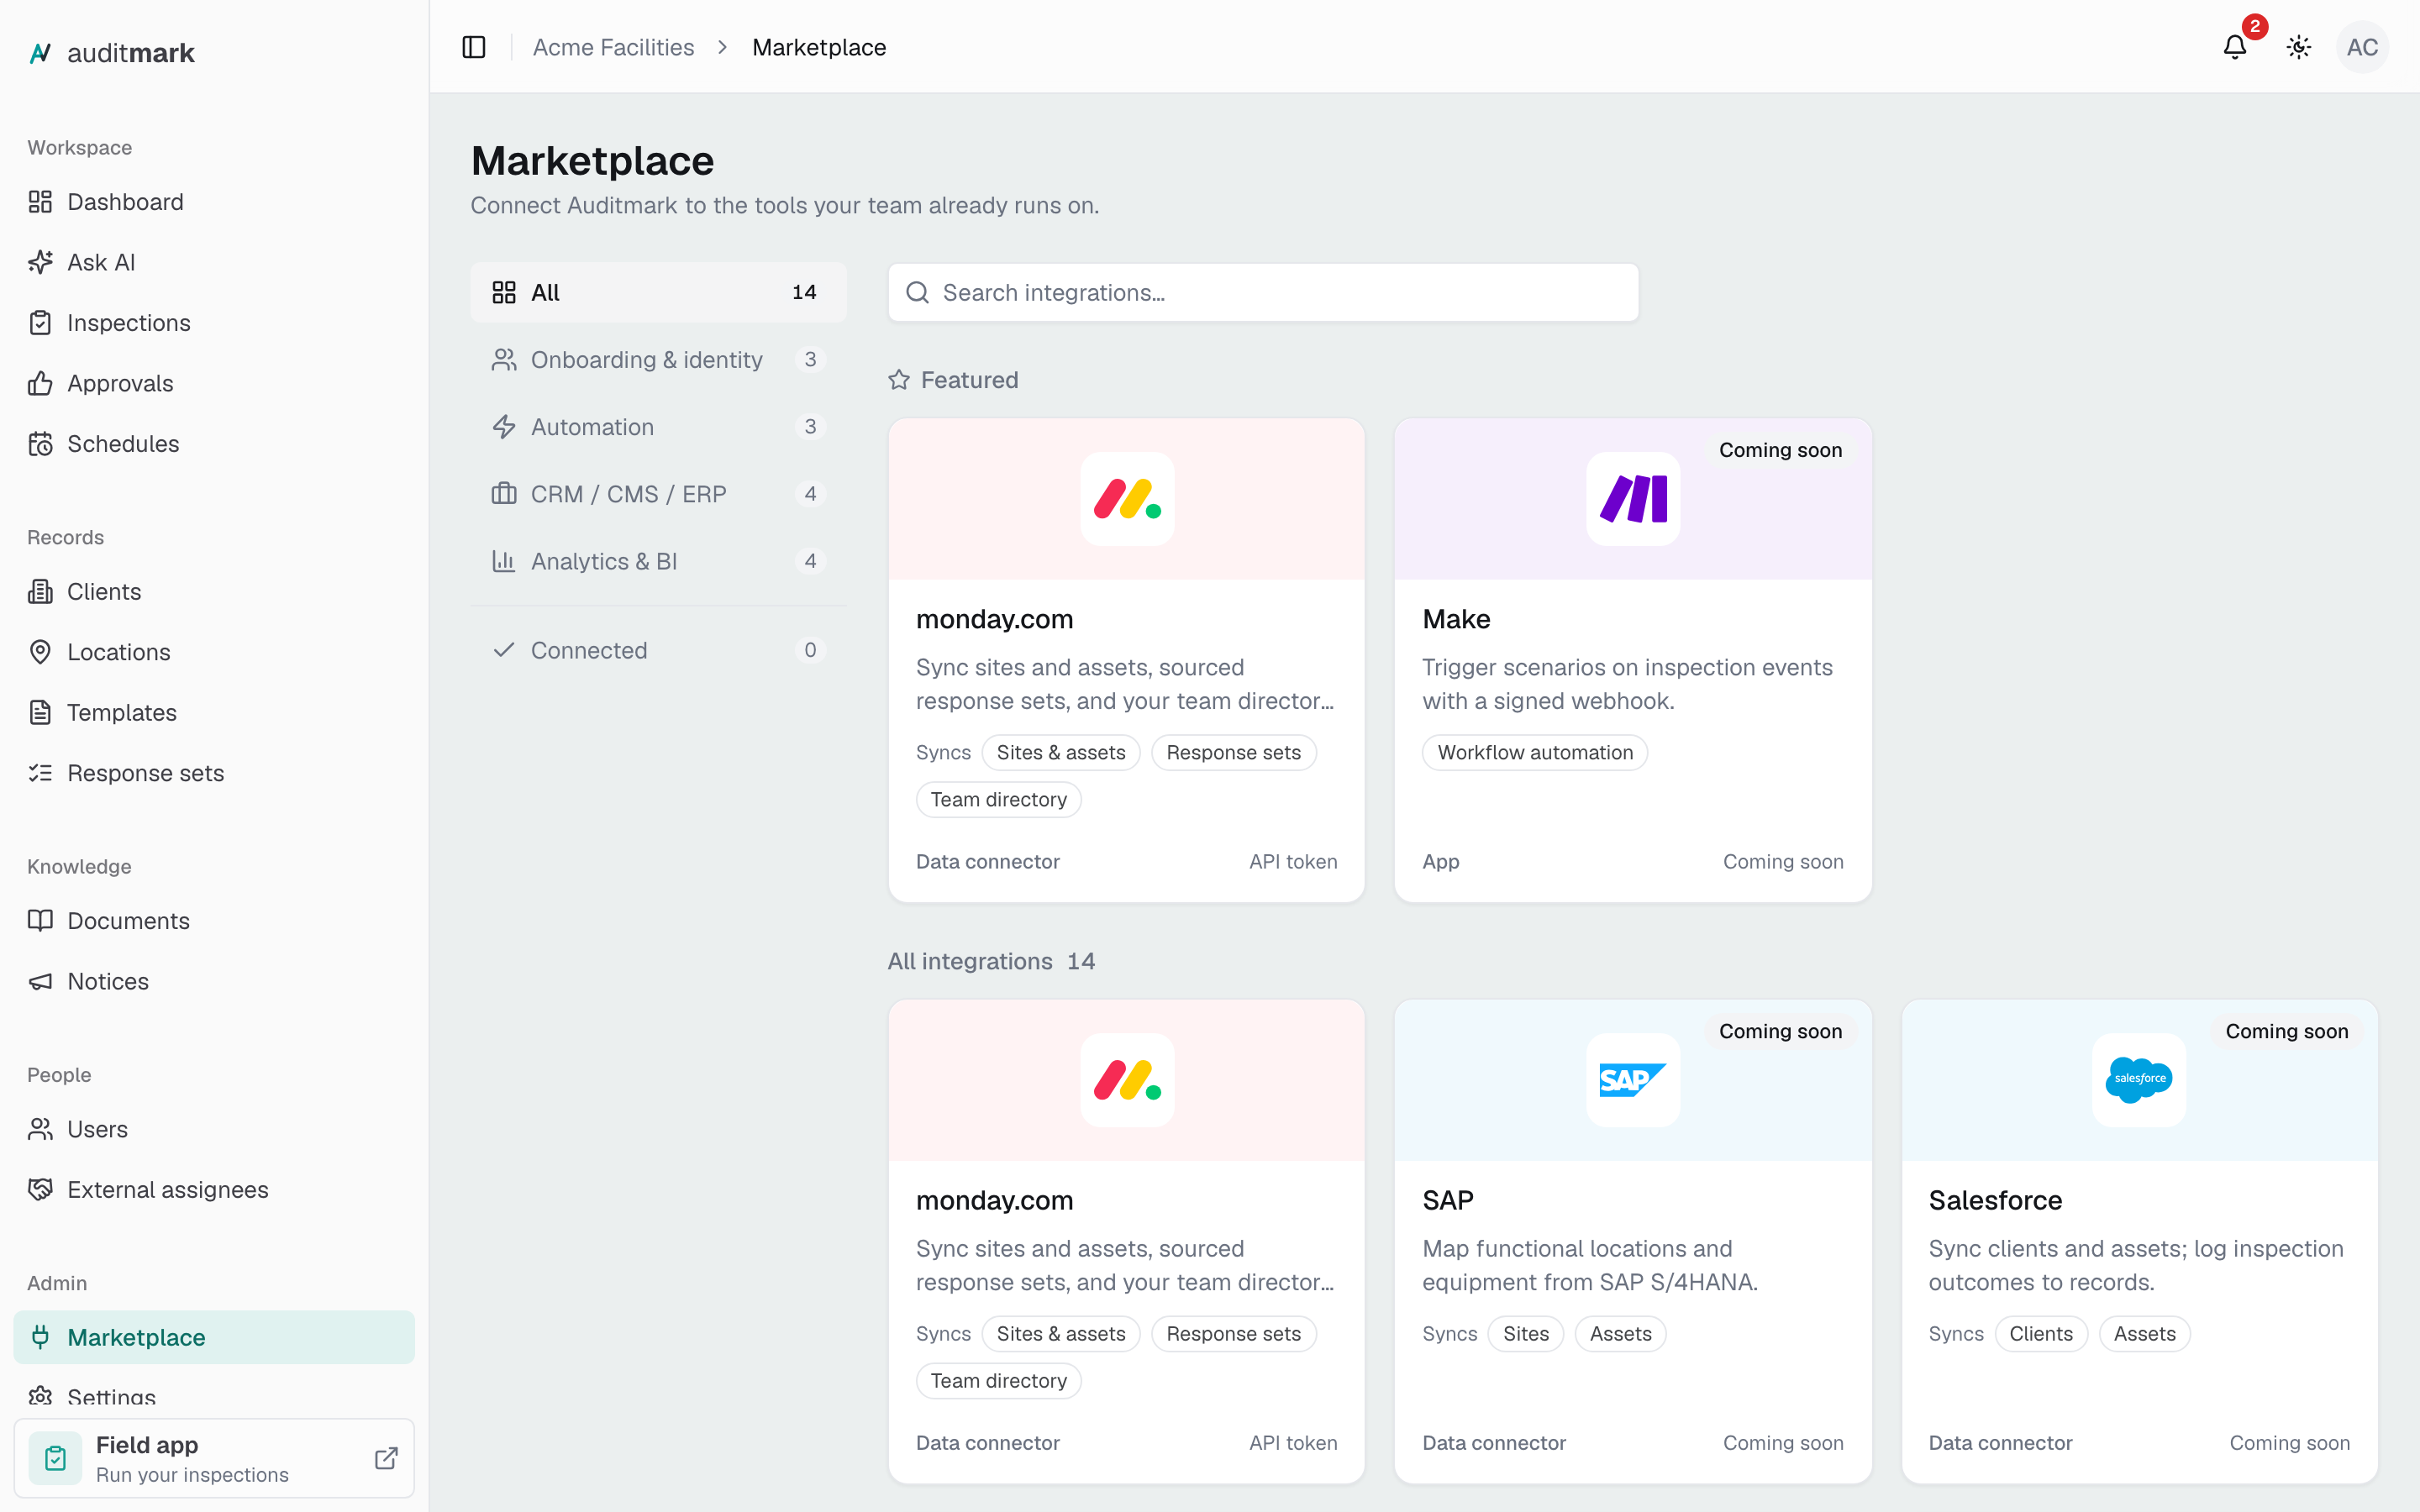Click the 'Data connector' label on the SAP card

(x=1494, y=1442)
